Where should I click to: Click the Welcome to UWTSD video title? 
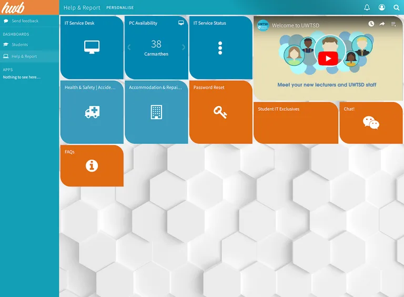(x=296, y=25)
